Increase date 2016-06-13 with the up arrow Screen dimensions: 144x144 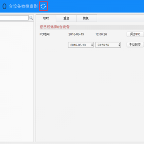point(92,44)
